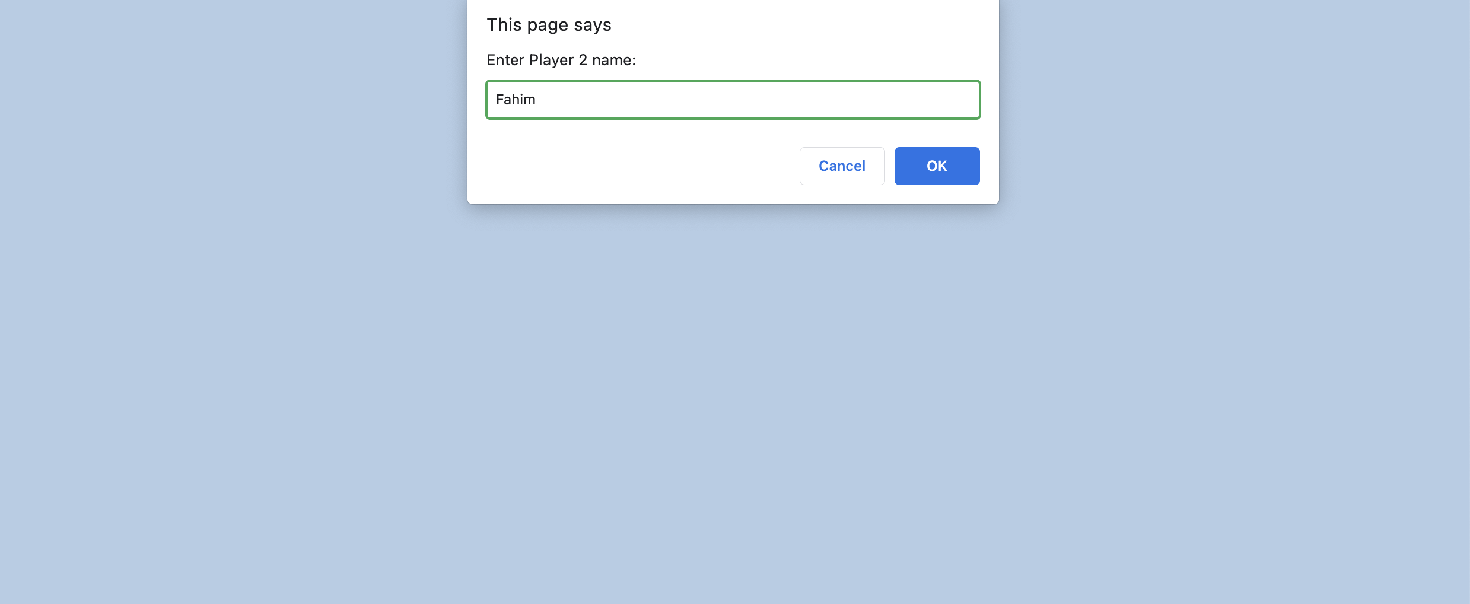The image size is (1470, 604).
Task: Click the bottom edge area of the dialog box
Action: [x=733, y=196]
